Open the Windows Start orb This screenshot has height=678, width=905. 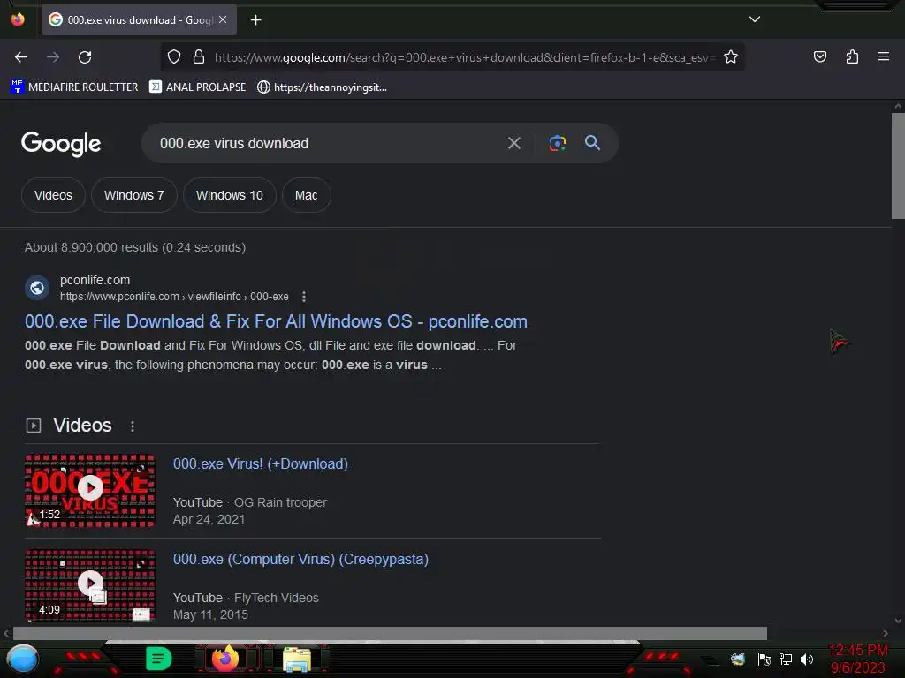pyautogui.click(x=22, y=660)
